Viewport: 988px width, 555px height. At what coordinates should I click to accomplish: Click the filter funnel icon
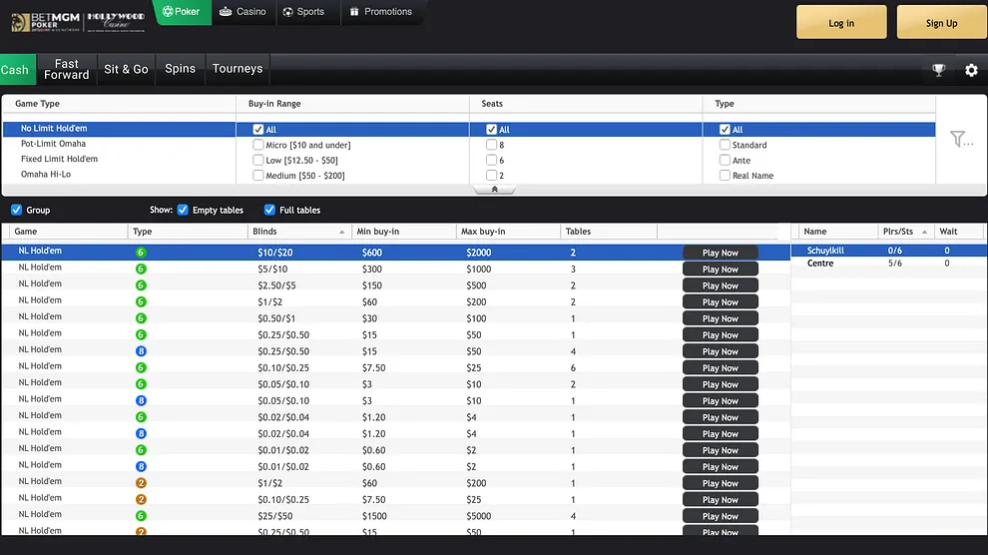click(x=960, y=139)
